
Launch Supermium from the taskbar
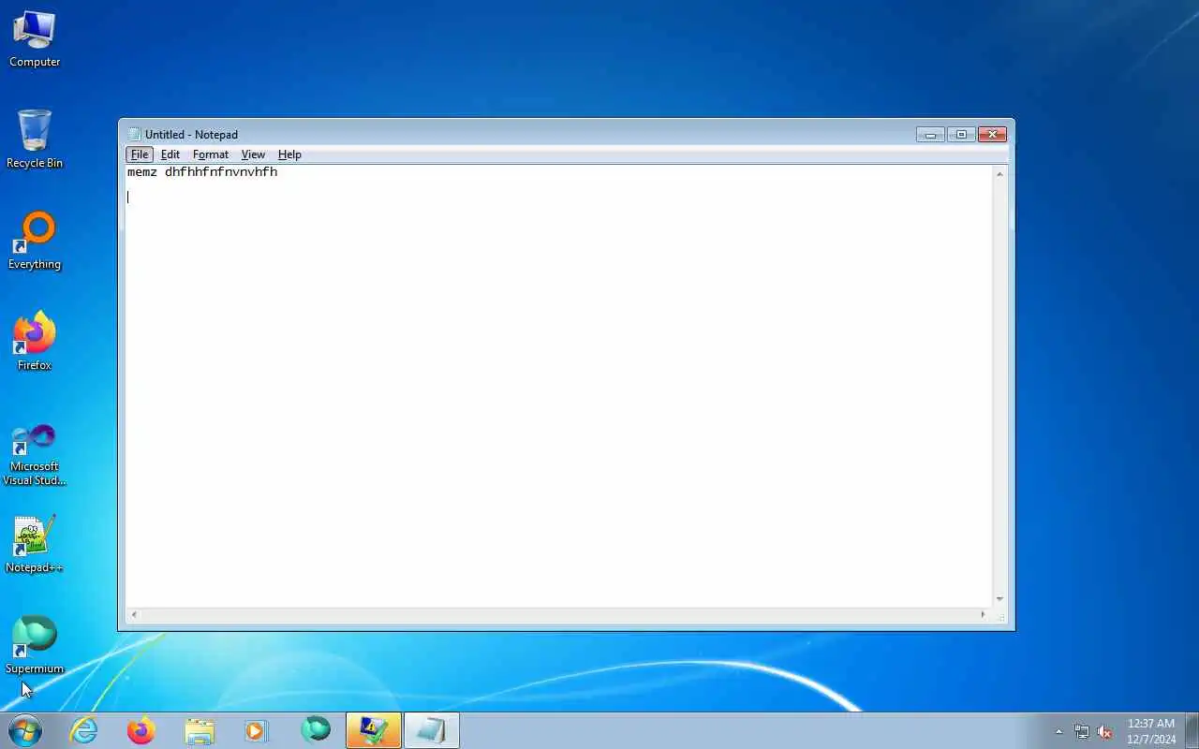(316, 730)
